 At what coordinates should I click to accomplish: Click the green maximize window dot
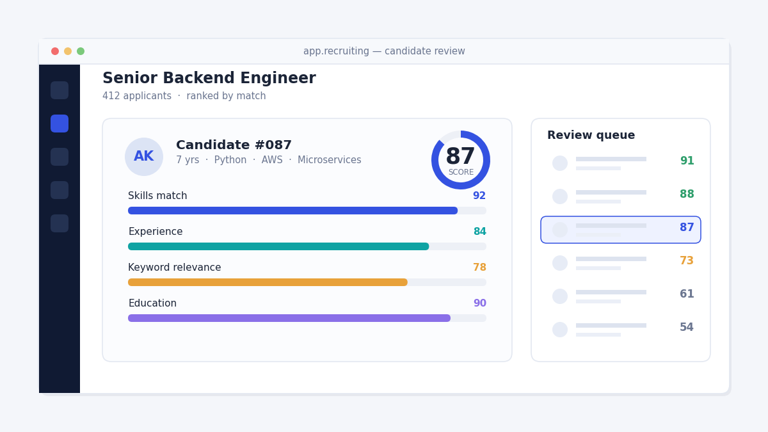coord(81,51)
